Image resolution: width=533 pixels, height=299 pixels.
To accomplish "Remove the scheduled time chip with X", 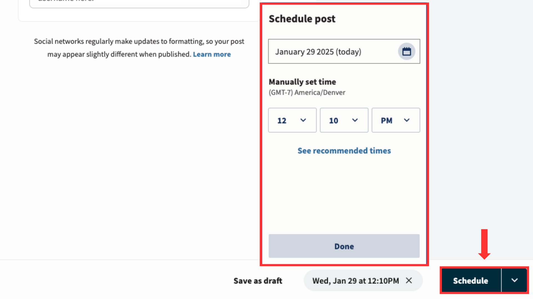I will (409, 280).
